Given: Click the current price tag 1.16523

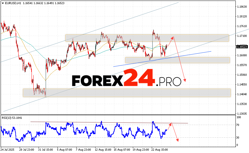Looking at the screenshot, I should pyautogui.click(x=242, y=46).
